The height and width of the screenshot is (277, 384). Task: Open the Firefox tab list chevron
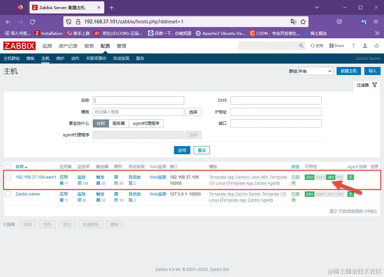click(x=317, y=7)
